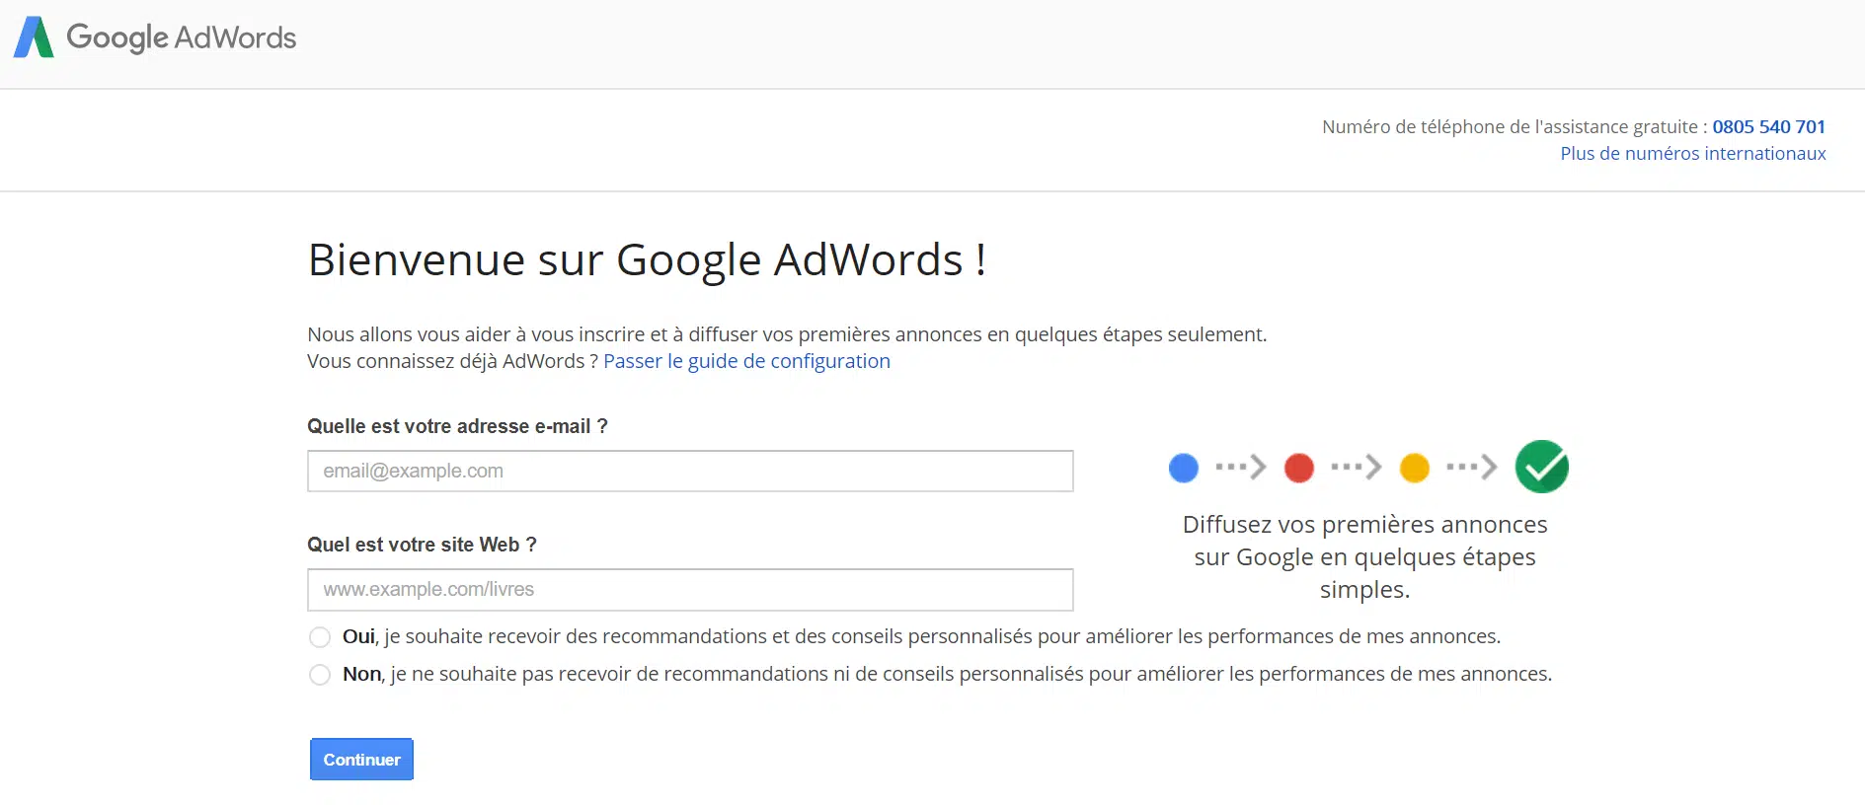
Task: Click the Google AdWords triangular logo icon
Action: pyautogui.click(x=34, y=37)
